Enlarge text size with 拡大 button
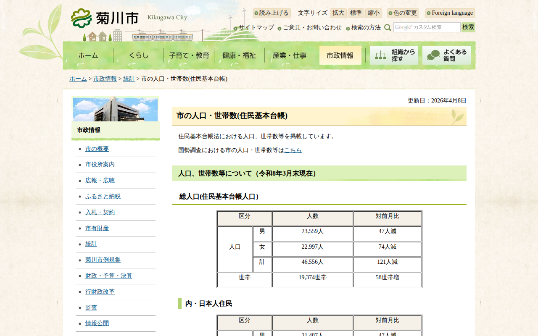The image size is (538, 336). (338, 13)
